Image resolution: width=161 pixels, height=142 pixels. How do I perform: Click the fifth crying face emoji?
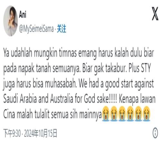[138, 114]
